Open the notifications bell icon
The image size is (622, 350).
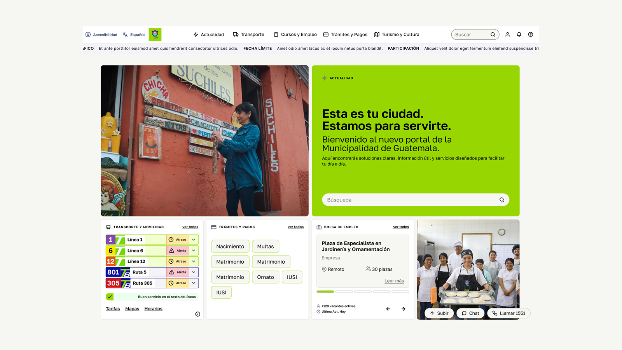(519, 35)
